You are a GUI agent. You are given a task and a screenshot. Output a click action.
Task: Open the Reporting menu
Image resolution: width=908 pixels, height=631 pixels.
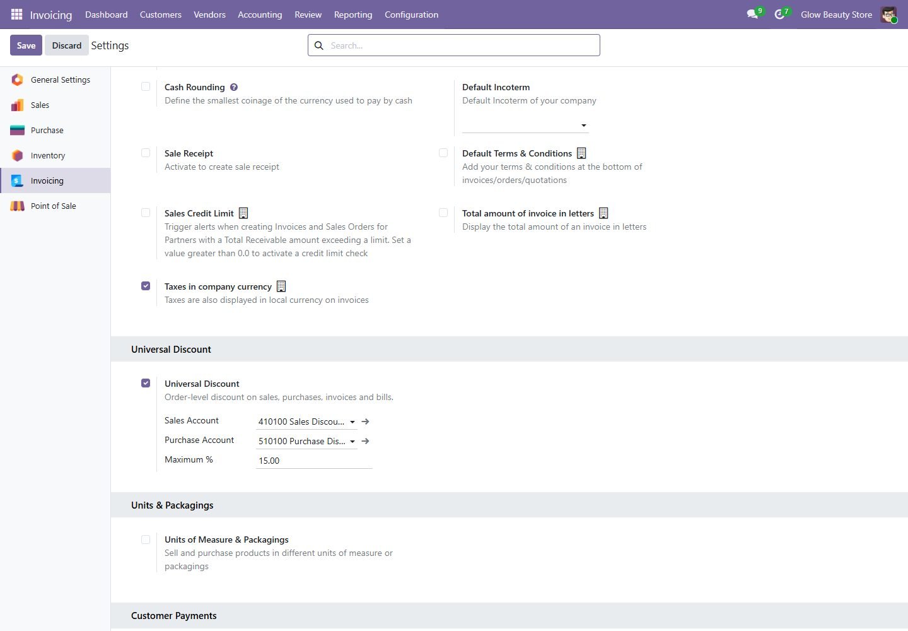[353, 15]
